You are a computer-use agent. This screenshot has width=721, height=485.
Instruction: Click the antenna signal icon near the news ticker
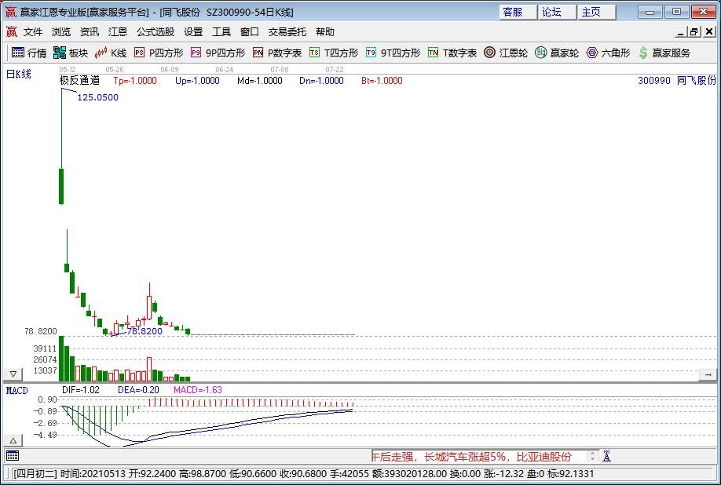(x=606, y=456)
